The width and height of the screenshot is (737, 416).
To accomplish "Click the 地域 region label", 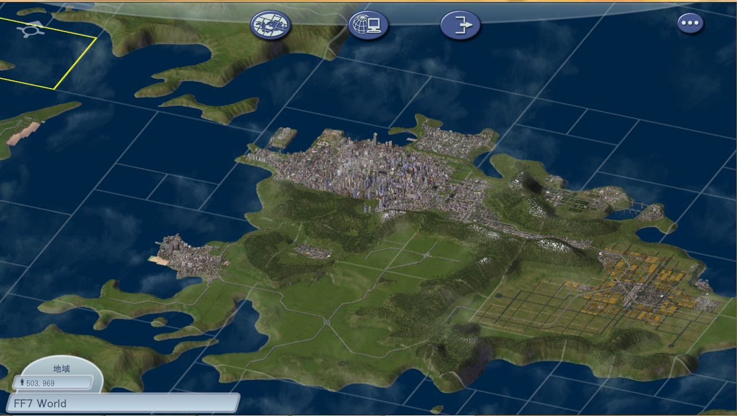I will [62, 368].
